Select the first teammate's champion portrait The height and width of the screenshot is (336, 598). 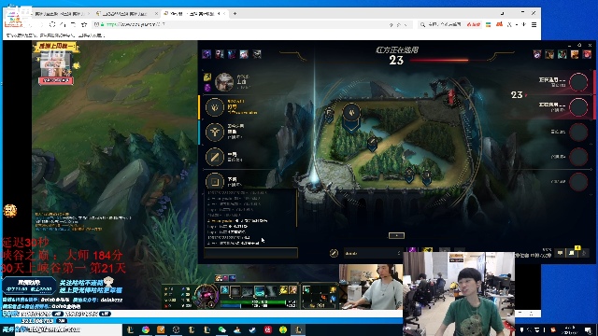224,81
